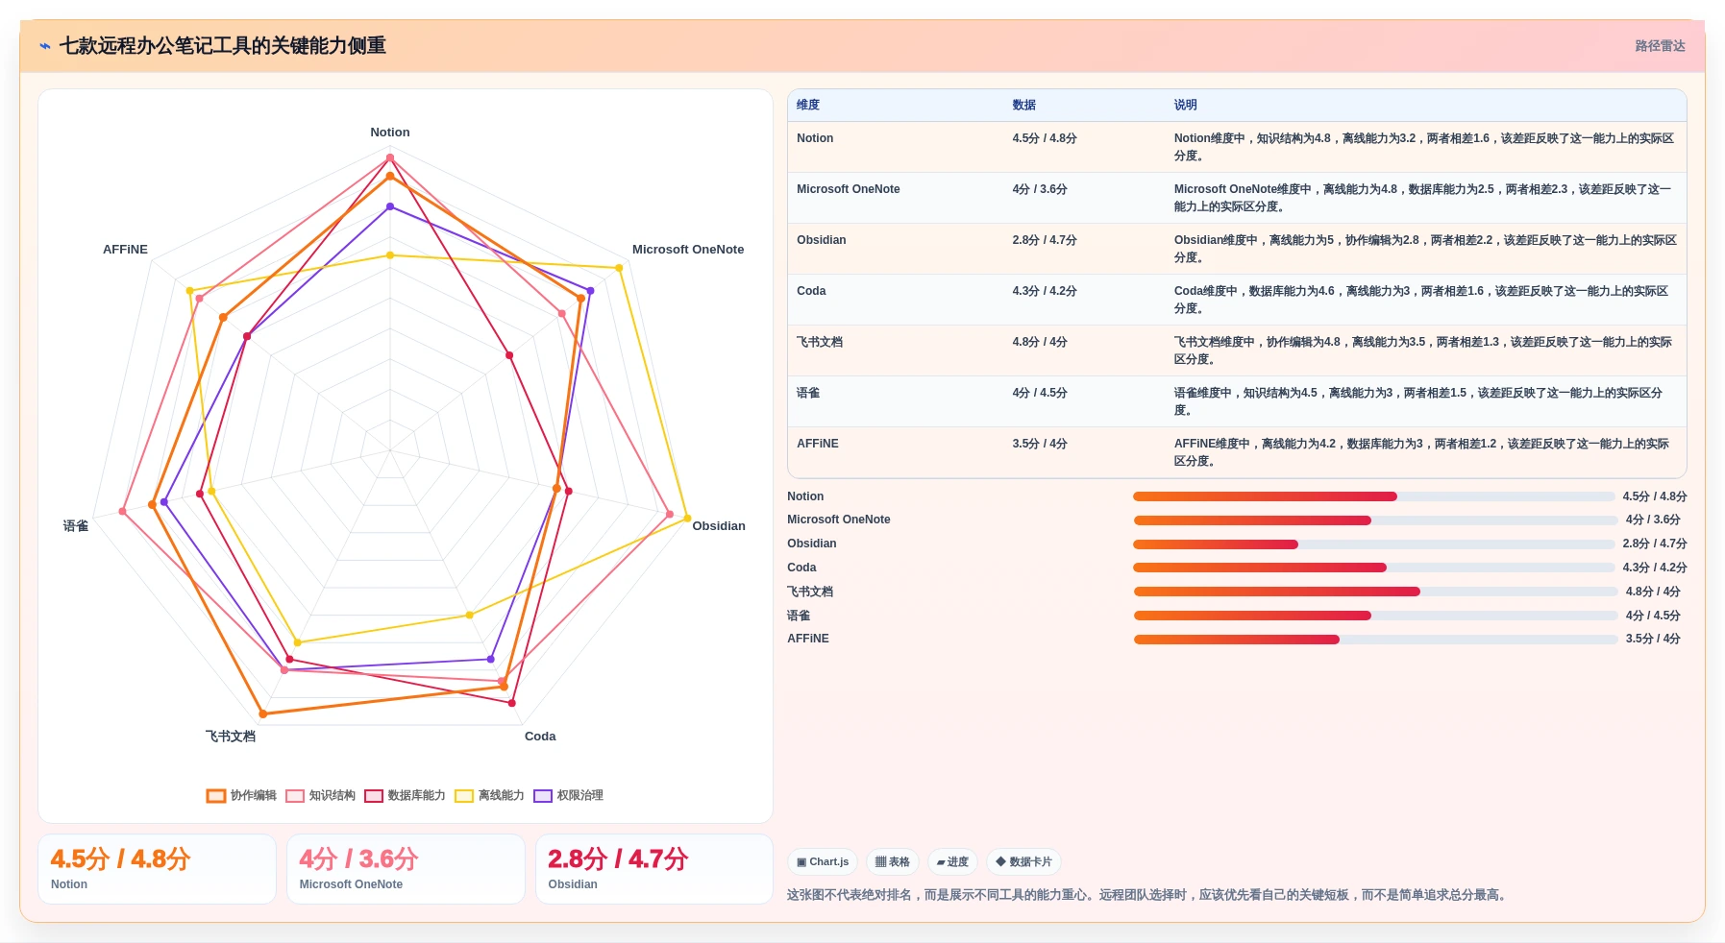Click the footnote beginning 这张图不代表绝对排名
The height and width of the screenshot is (943, 1725).
pos(1148,895)
